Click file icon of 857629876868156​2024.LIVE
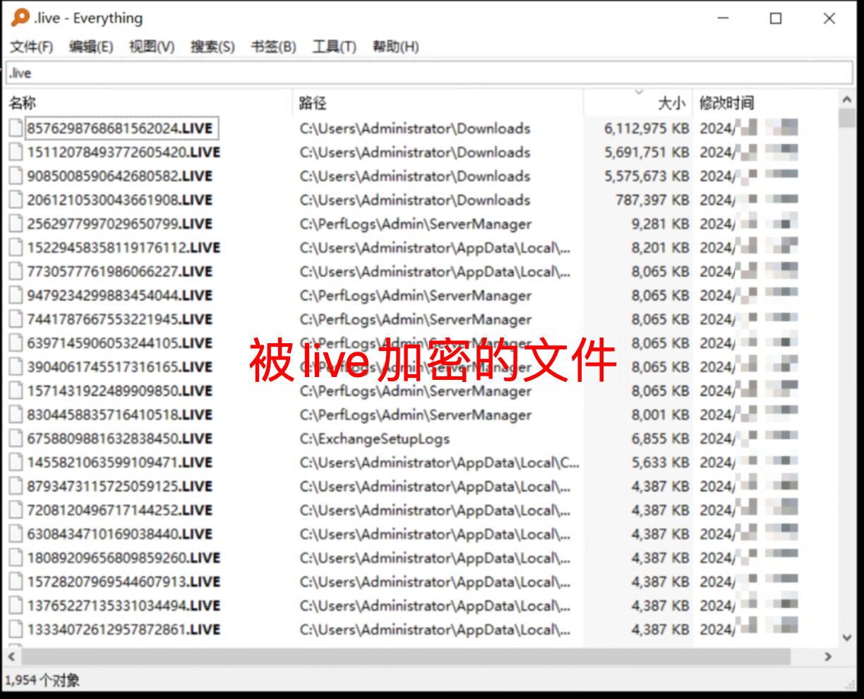This screenshot has width=864, height=699. [16, 129]
